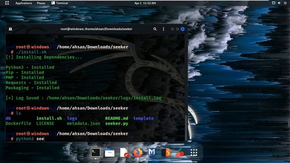Click the terminal window title text
The width and height of the screenshot is (290, 163).
[97, 29]
